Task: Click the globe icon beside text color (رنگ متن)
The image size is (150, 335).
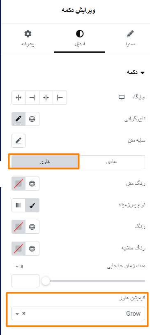Action: click(x=32, y=184)
